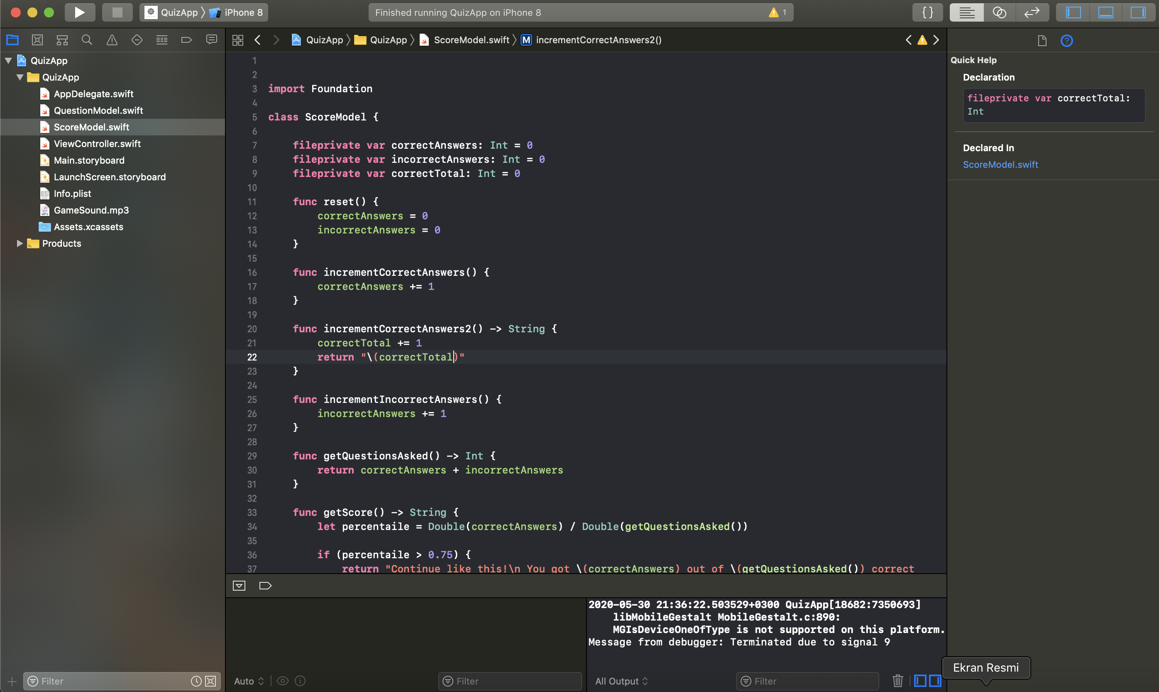The width and height of the screenshot is (1159, 692).
Task: Switch to the Assistant editor overlapping-circles icon
Action: 999,12
